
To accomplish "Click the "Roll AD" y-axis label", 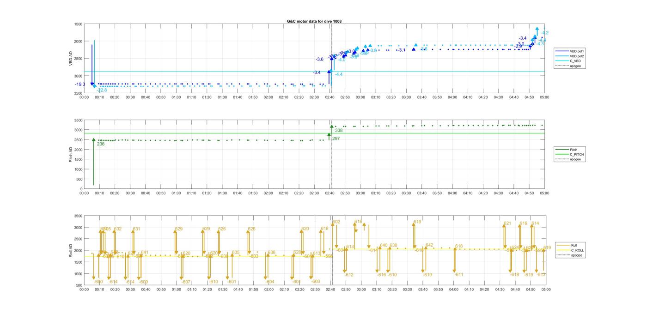I will click(71, 250).
